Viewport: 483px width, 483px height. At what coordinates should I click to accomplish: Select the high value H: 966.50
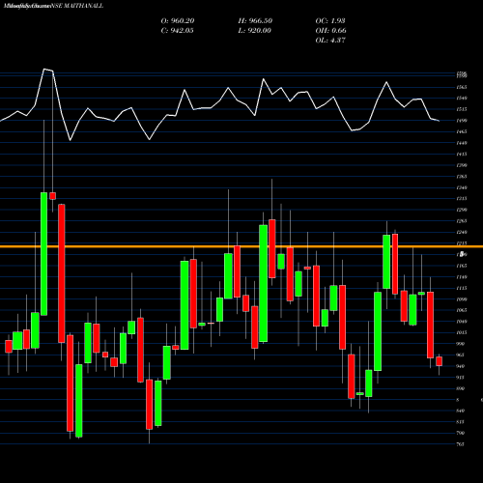tap(255, 21)
